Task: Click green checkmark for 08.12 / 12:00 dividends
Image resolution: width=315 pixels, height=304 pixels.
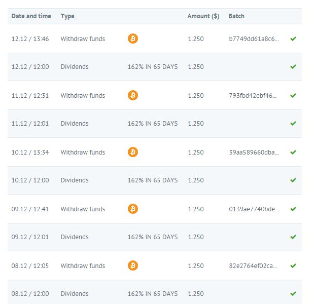Action: (x=293, y=294)
